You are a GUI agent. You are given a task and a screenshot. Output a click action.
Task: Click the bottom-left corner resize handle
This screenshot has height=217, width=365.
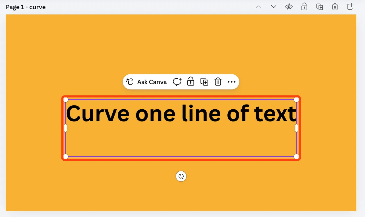(x=66, y=157)
